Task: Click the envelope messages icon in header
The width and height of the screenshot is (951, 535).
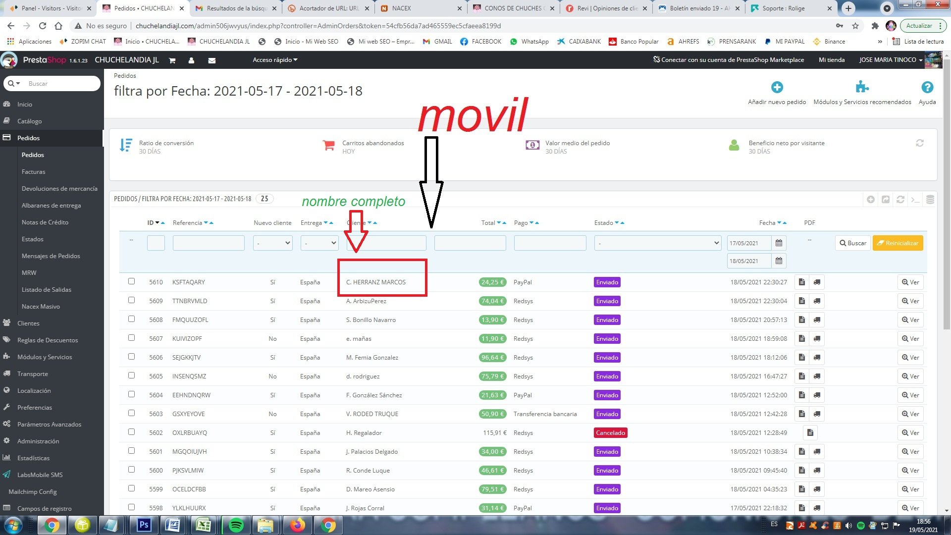Action: (211, 60)
